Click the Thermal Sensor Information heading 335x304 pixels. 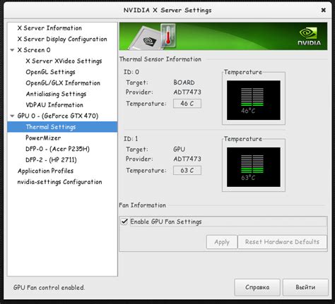click(160, 59)
